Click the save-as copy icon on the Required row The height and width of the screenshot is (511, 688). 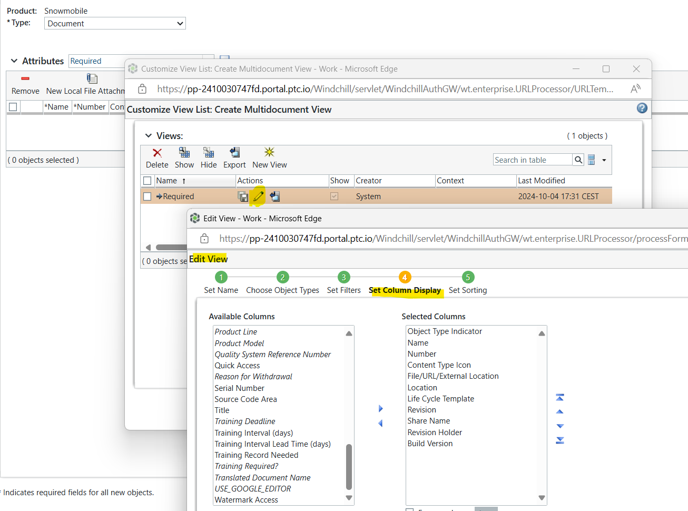click(243, 196)
